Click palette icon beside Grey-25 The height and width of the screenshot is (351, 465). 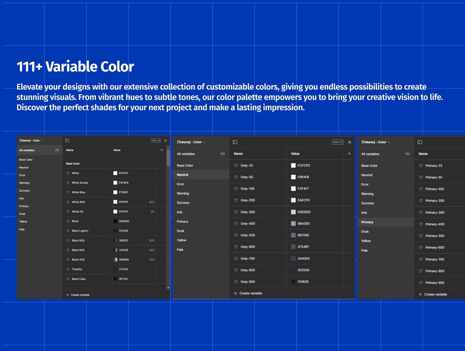(x=236, y=165)
